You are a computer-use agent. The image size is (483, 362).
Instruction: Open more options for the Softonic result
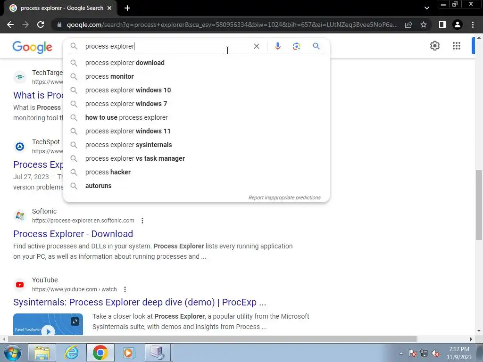pos(142,221)
